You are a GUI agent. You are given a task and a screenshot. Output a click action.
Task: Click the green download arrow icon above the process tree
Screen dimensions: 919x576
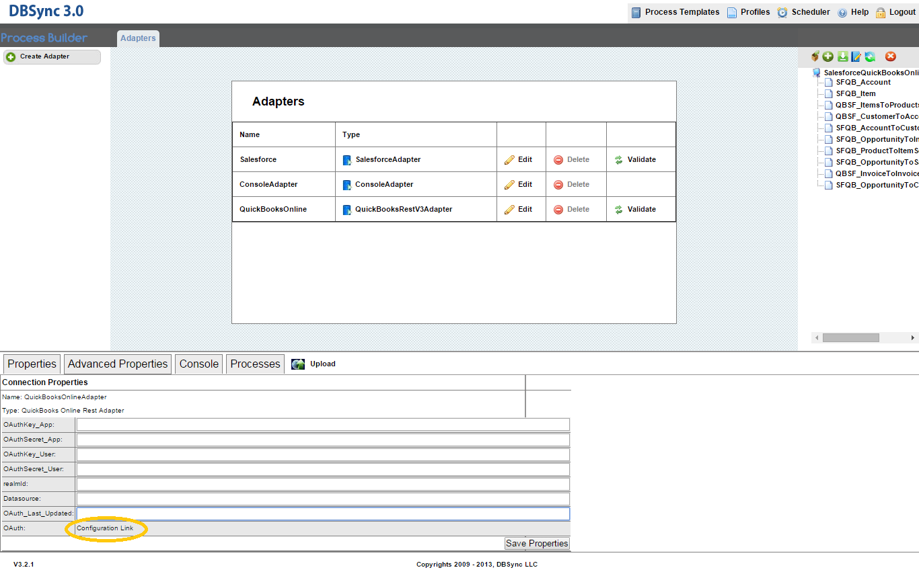coord(842,56)
